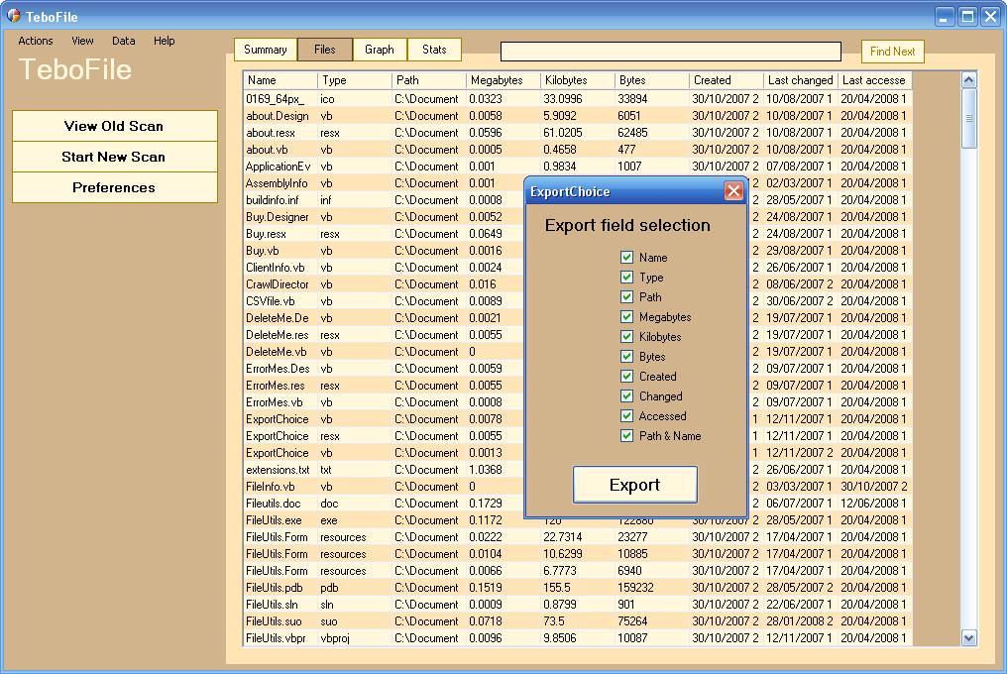The image size is (1007, 674).
Task: Select the ClientInfo.vb file name
Action: click(276, 268)
